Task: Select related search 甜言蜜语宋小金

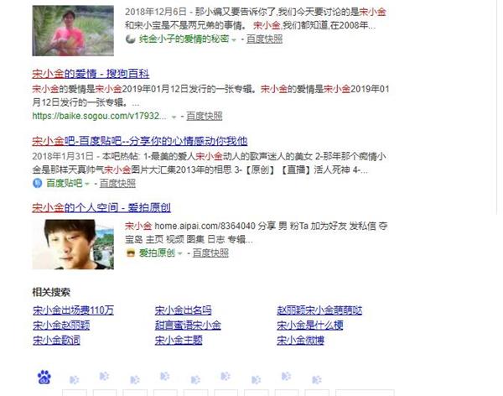Action: [x=188, y=325]
